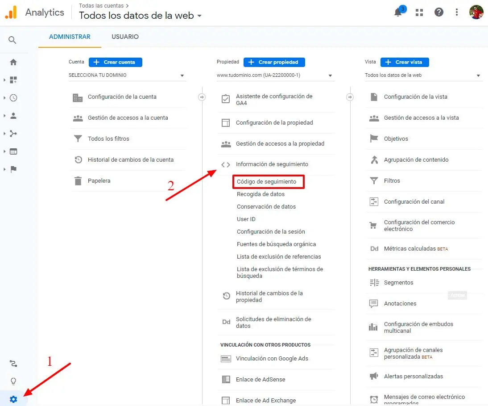Click flag icon beside Objetivos
488x406 pixels.
point(374,138)
